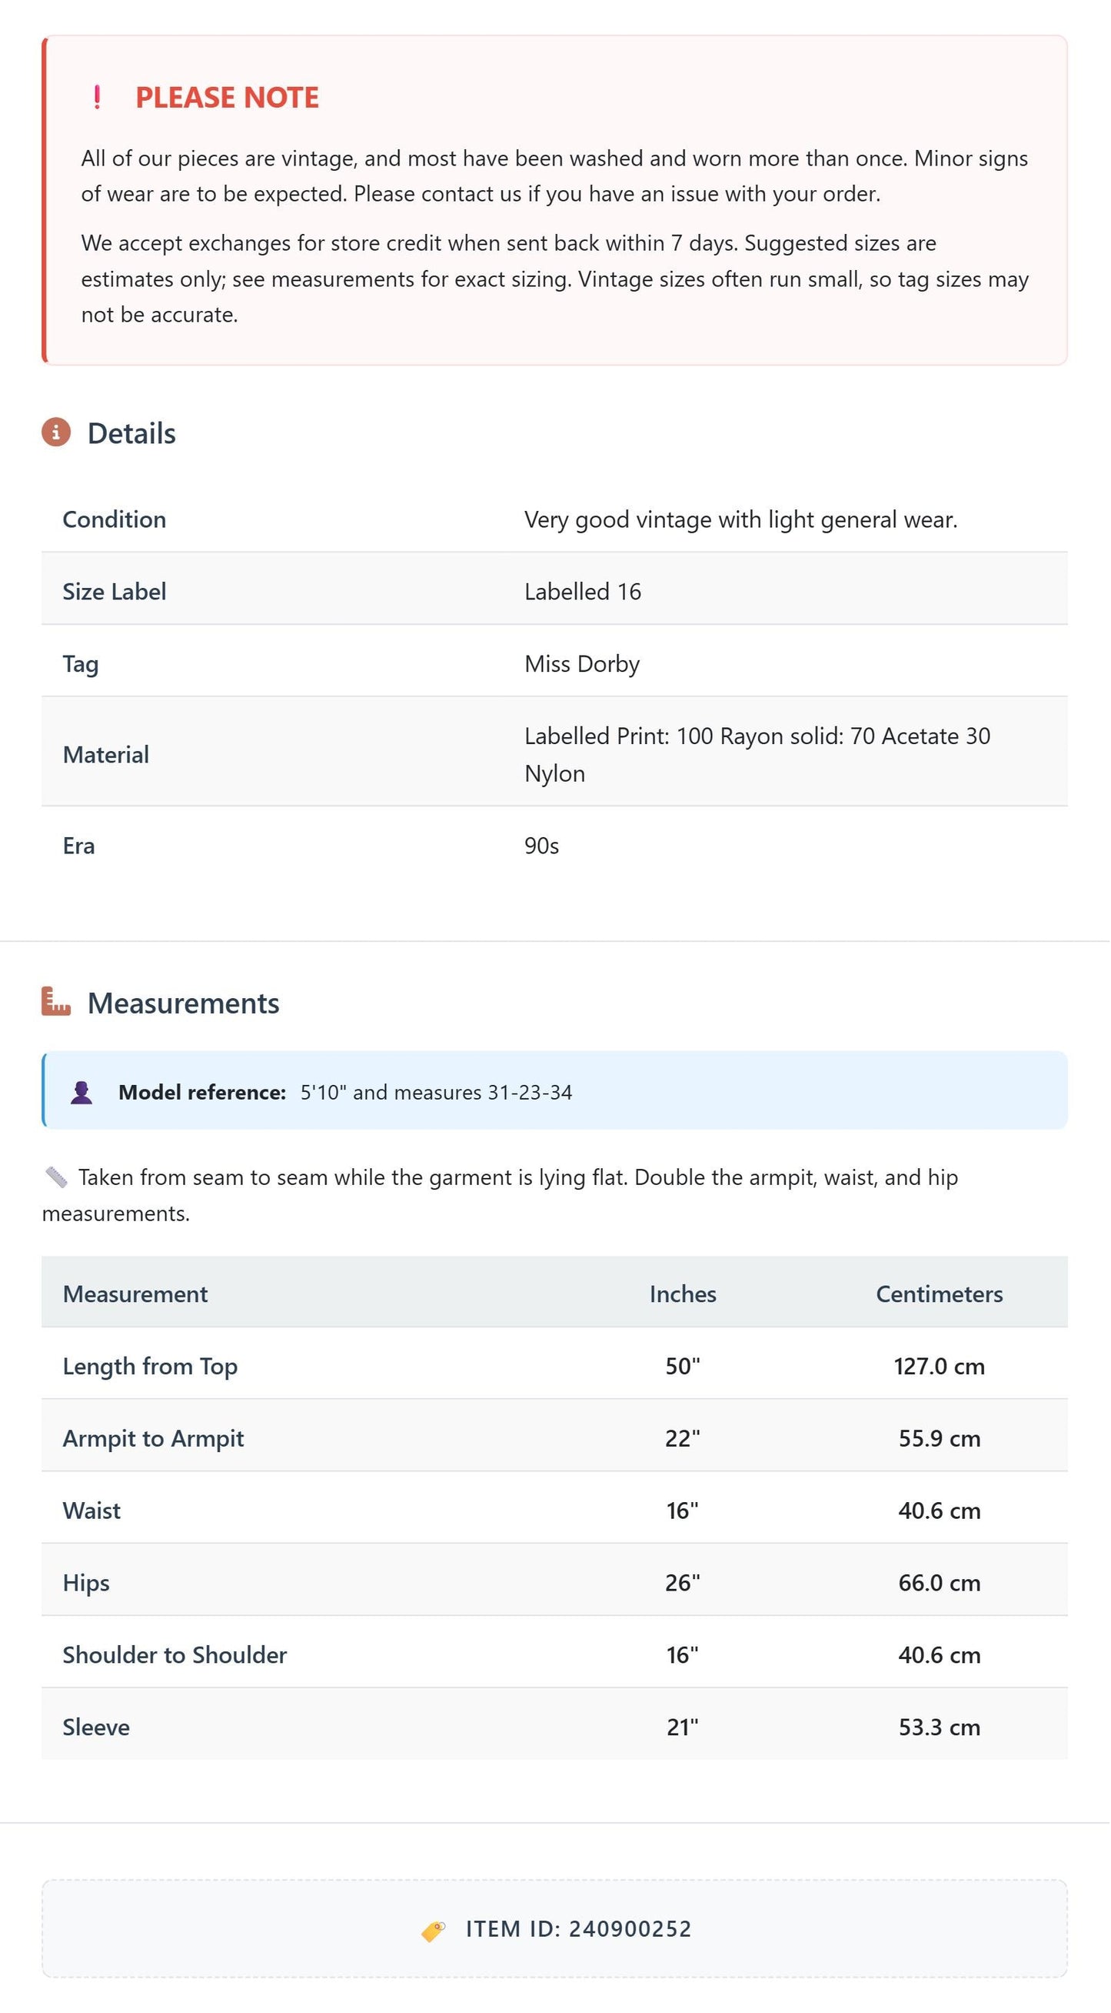Click the yellow tag icon beside Item ID

tap(434, 1930)
